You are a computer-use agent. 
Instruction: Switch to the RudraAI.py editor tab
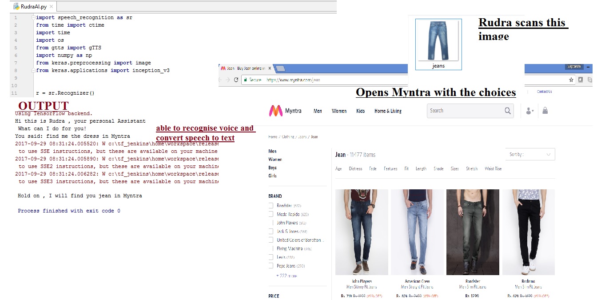point(34,7)
